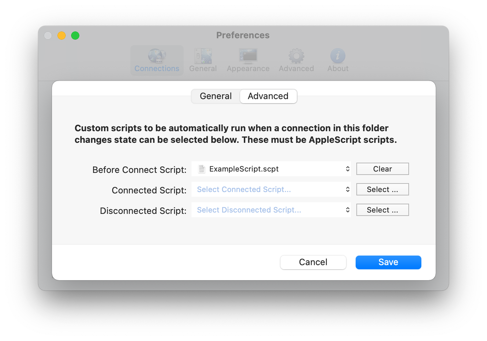Click the green zoom window button
The width and height of the screenshot is (487, 341).
[75, 36]
